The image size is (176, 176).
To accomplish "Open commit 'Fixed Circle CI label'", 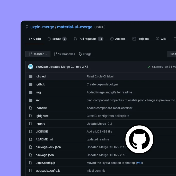I will 100,76.
